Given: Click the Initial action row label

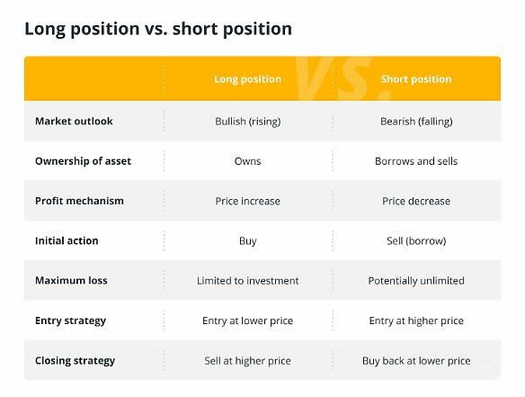Looking at the screenshot, I should (x=67, y=240).
